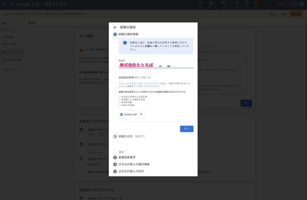Open the help question mark icon
This screenshot has width=307, height=200.
(x=247, y=3)
